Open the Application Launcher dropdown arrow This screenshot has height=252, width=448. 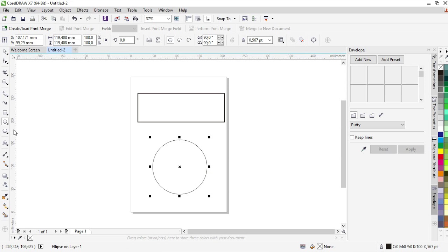[273, 19]
